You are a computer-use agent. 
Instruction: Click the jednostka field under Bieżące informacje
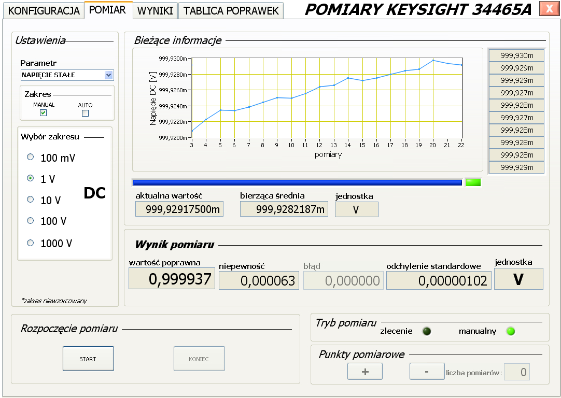coord(356,209)
